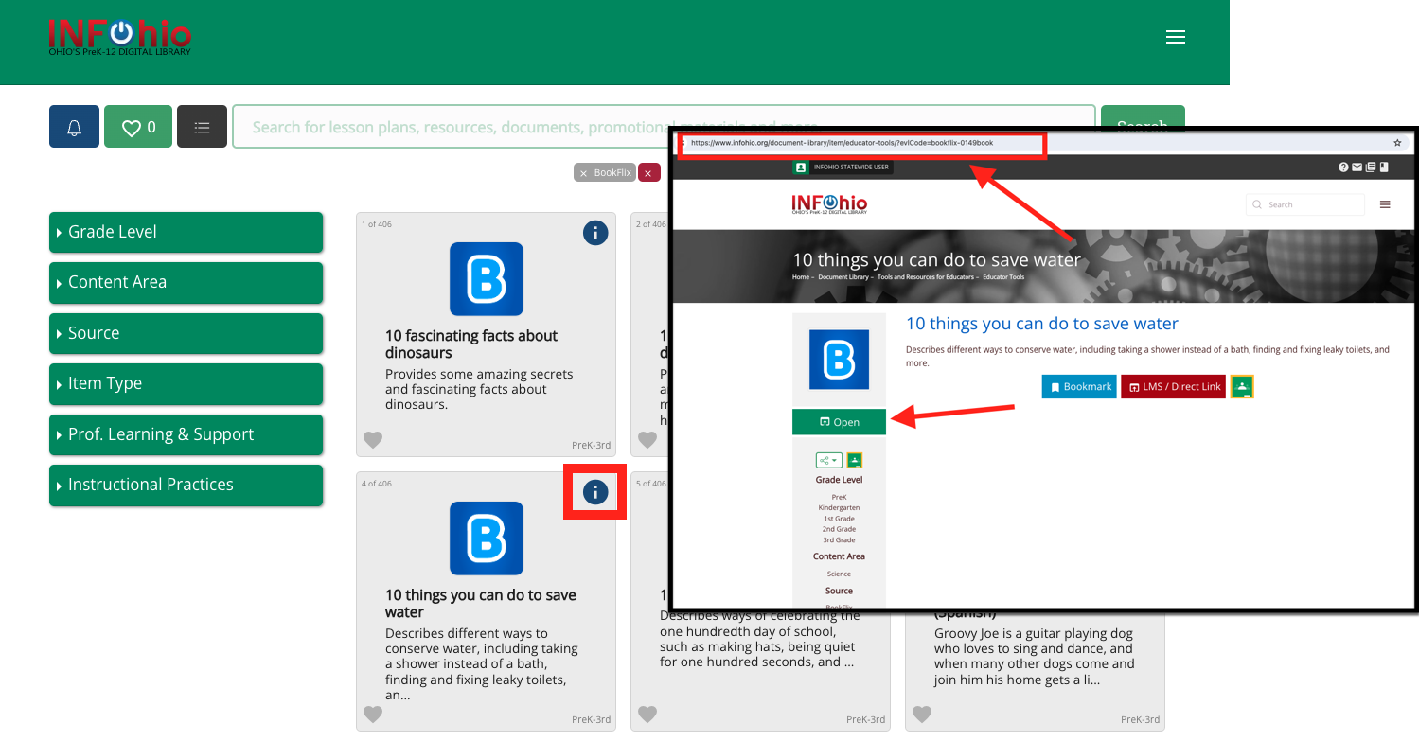1419x742 pixels.
Task: Click the bookmark star in inset browser
Action: coord(1397,143)
